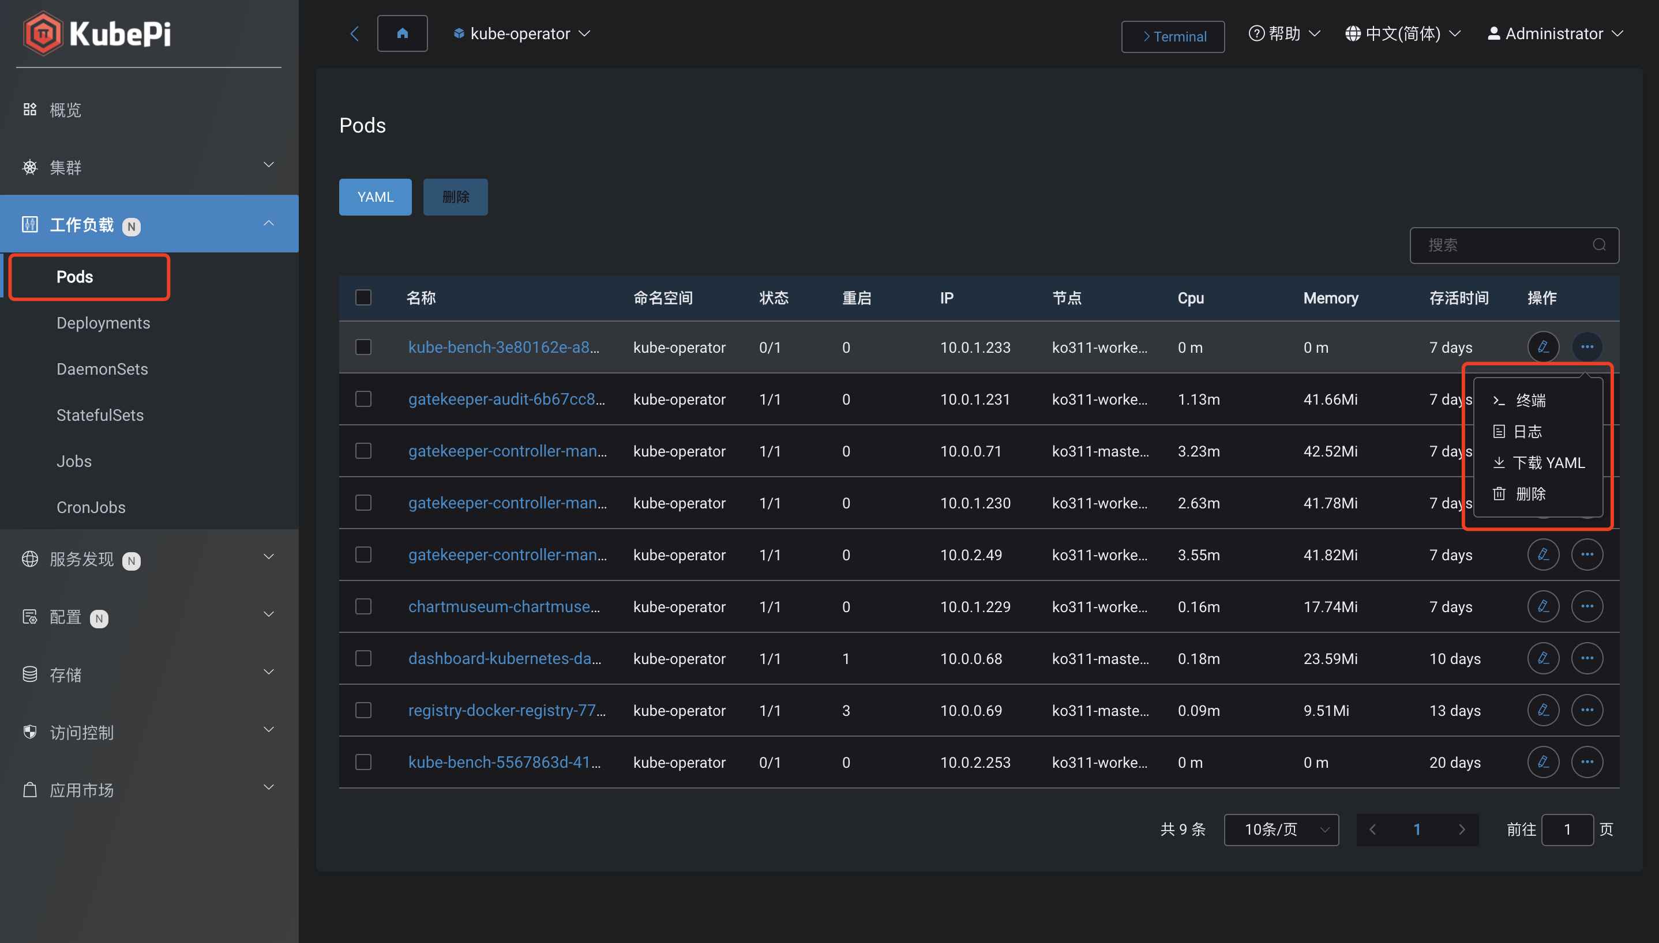Open the registry-docker-registry-77 pod link
The width and height of the screenshot is (1659, 943).
[507, 710]
